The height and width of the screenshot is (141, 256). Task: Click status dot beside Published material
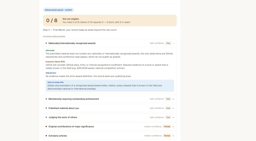pyautogui.click(x=46, y=108)
